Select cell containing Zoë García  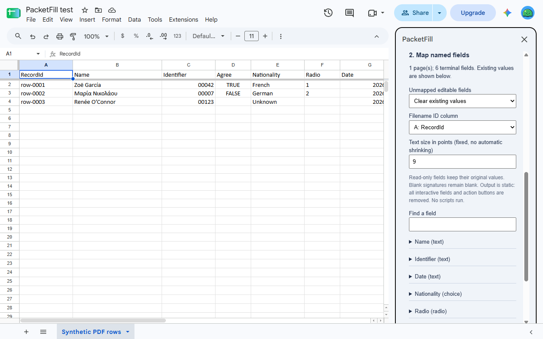117,85
